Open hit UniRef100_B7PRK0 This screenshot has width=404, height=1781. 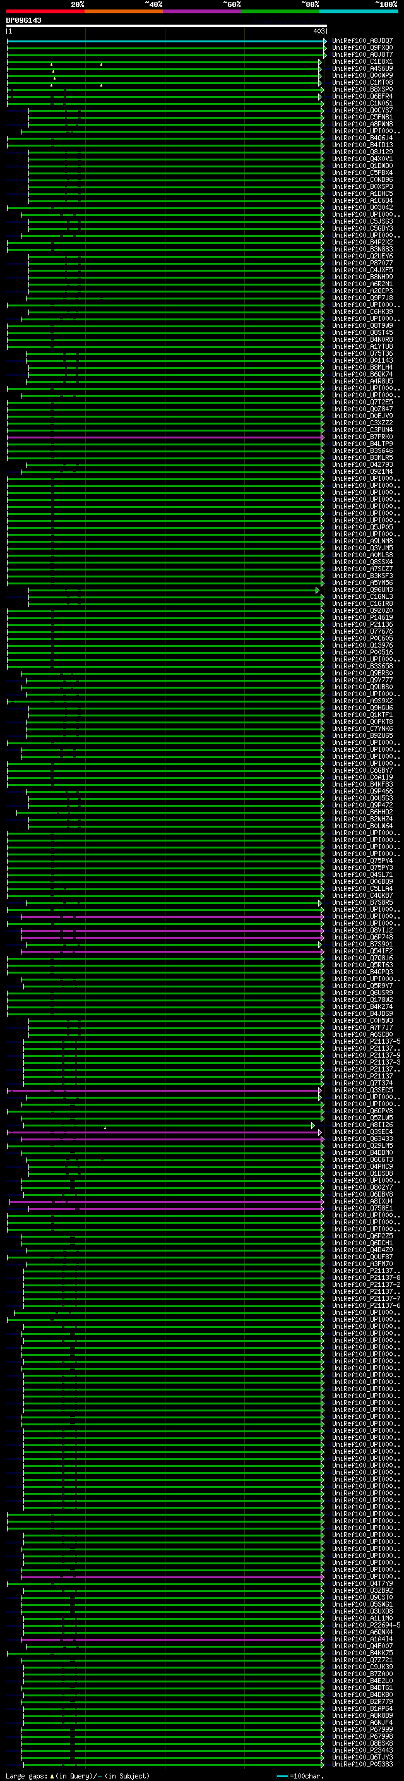pos(362,437)
